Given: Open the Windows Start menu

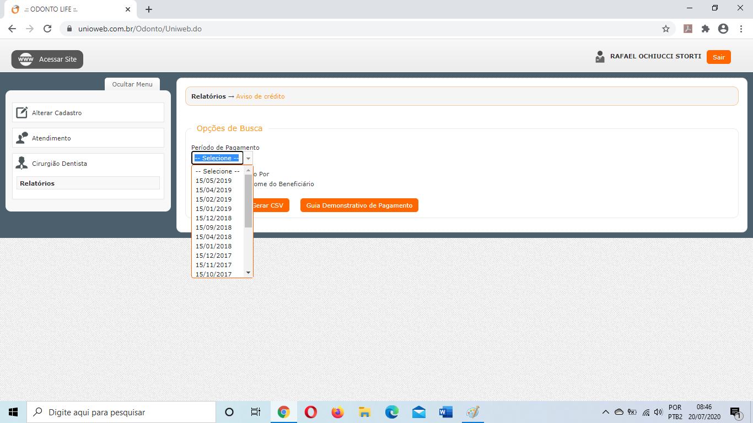Looking at the screenshot, I should [x=13, y=412].
